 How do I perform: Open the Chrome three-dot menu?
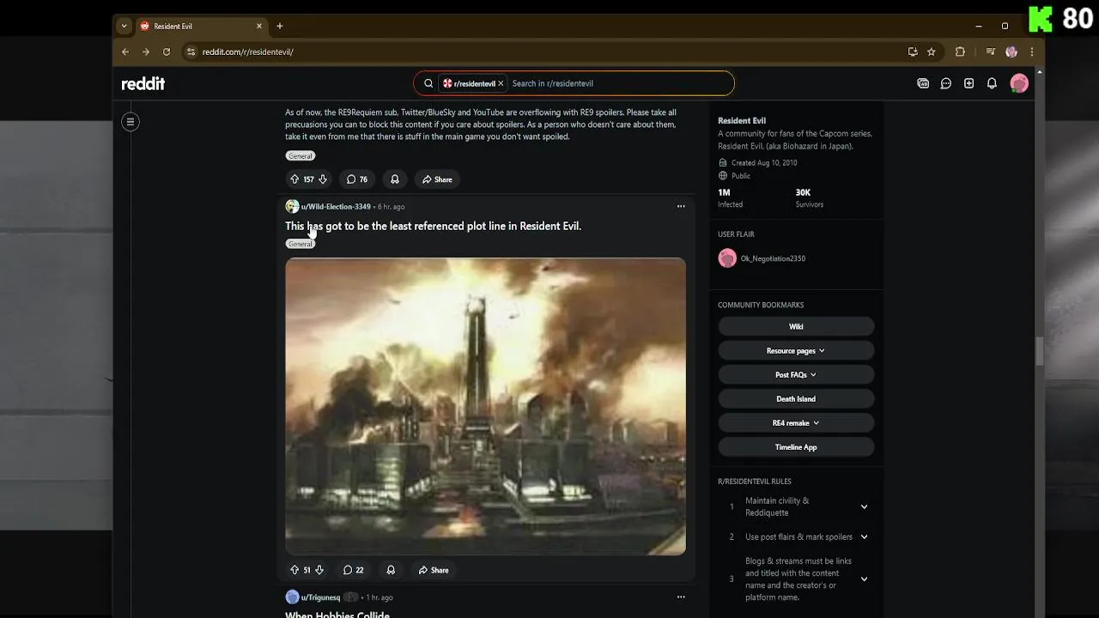1032,51
